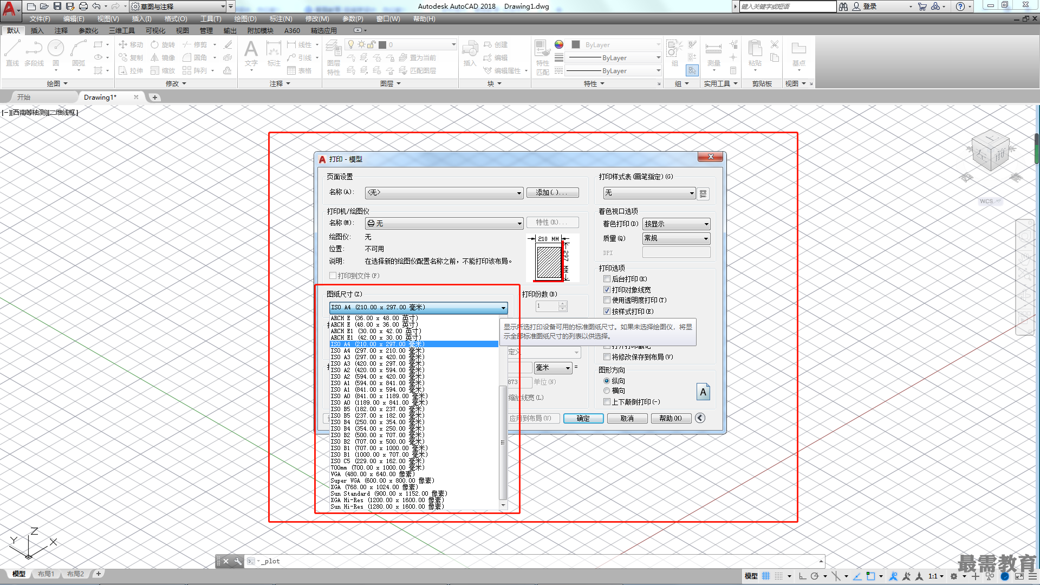Click the Dimension (标注) tool
The width and height of the screenshot is (1040, 585).
pyautogui.click(x=274, y=53)
